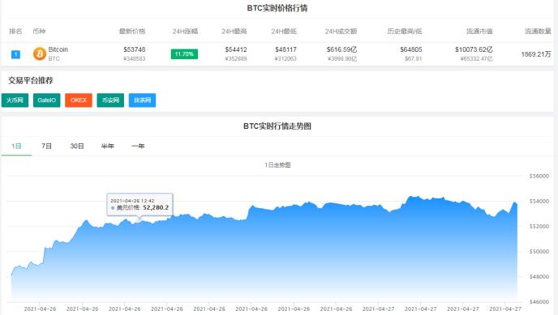The width and height of the screenshot is (558, 315).
Task: Click the green 11.70% change badge
Action: 184,54
